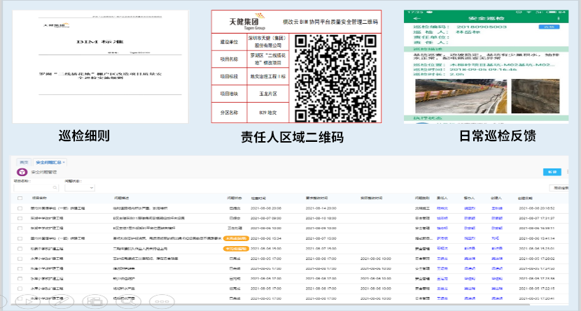Click the magnifier zoom icon in slideshow controls
This screenshot has width=581, height=311.
pyautogui.click(x=128, y=302)
